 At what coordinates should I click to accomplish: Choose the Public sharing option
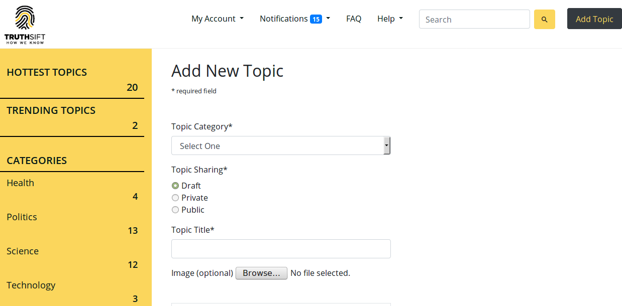pyautogui.click(x=175, y=210)
